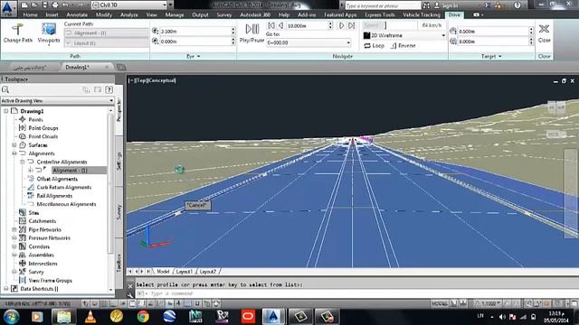Toggle the Reverse drive direction
This screenshot has width=579, height=325.
click(403, 46)
